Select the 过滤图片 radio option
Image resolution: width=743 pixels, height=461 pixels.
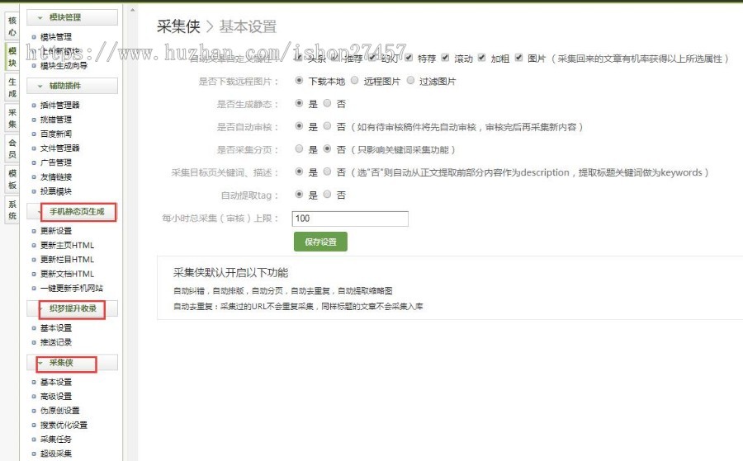410,81
